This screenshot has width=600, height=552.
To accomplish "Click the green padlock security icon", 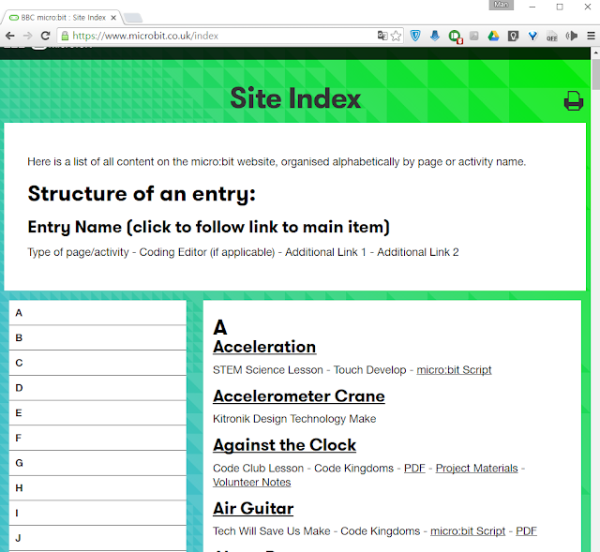I will pos(65,36).
